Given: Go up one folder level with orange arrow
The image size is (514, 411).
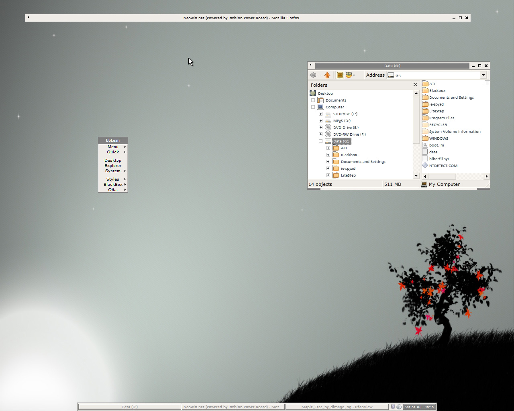Looking at the screenshot, I should pyautogui.click(x=327, y=75).
